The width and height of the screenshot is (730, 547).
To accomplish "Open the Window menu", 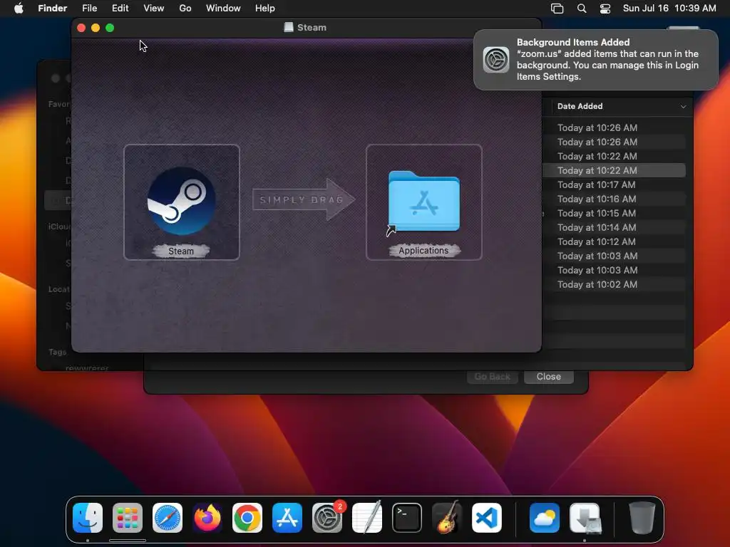I will pos(223,9).
